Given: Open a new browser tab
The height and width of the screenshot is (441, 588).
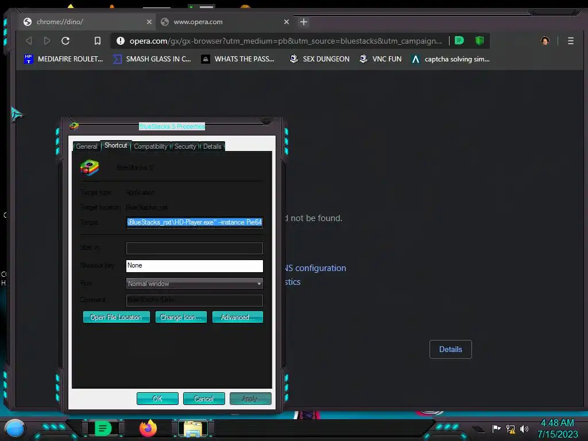Looking at the screenshot, I should [x=304, y=22].
